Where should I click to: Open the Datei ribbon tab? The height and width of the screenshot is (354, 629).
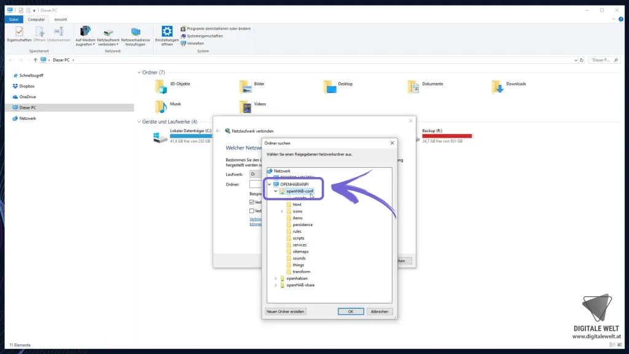coord(14,19)
